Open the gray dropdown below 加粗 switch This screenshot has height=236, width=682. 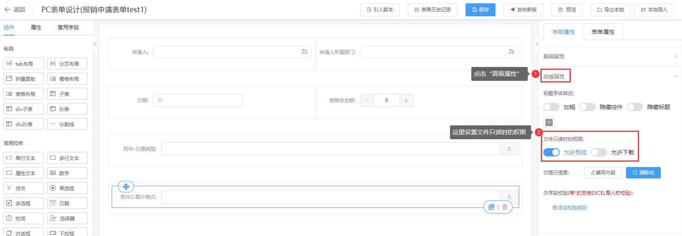coord(549,122)
